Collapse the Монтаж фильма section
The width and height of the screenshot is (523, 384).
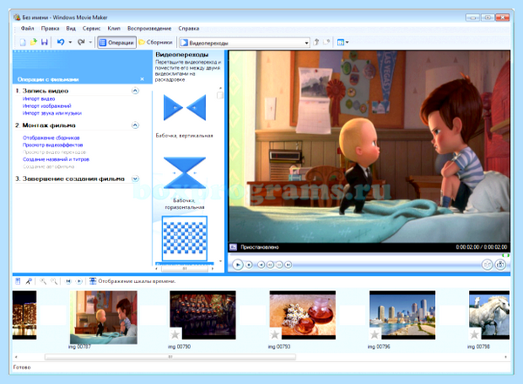point(135,125)
